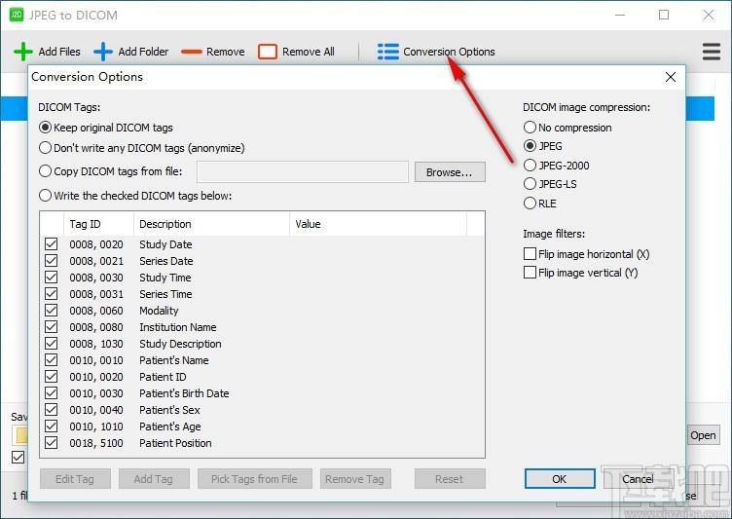Click the orange Remove minus icon
Image resolution: width=732 pixels, height=519 pixels.
192,52
